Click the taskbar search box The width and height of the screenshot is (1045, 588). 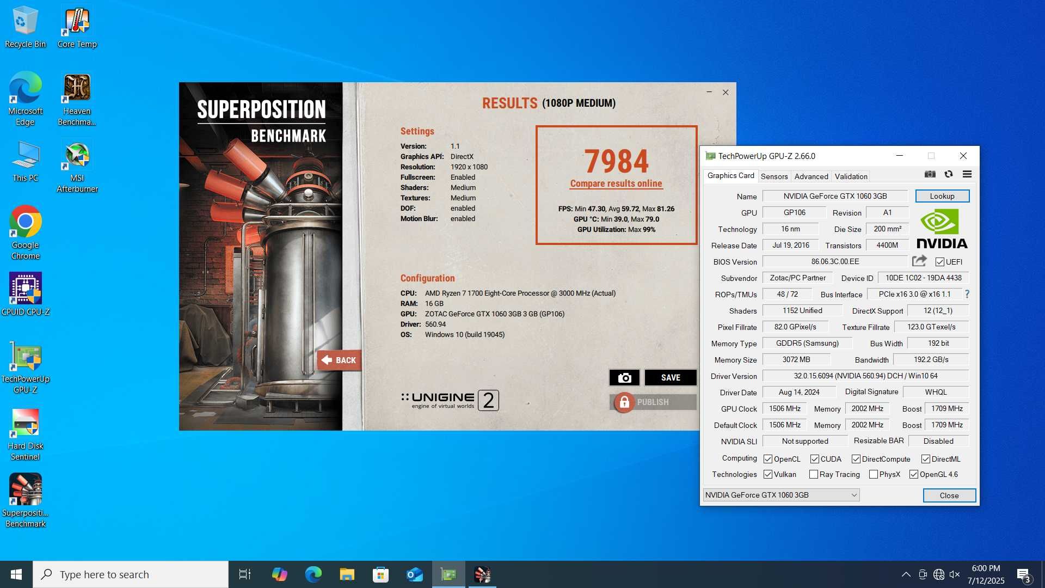[x=131, y=574]
